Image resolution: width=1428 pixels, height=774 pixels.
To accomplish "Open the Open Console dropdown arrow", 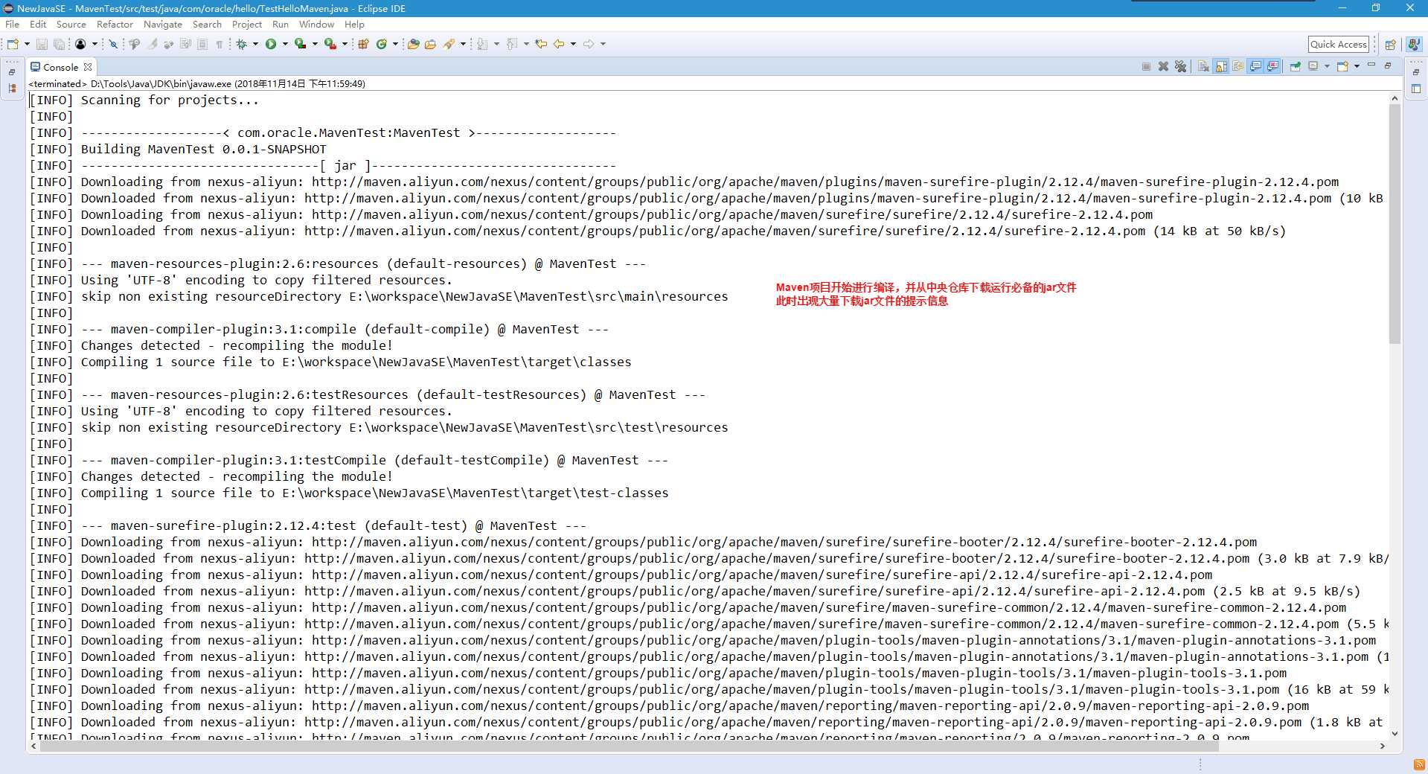I will pos(1357,66).
